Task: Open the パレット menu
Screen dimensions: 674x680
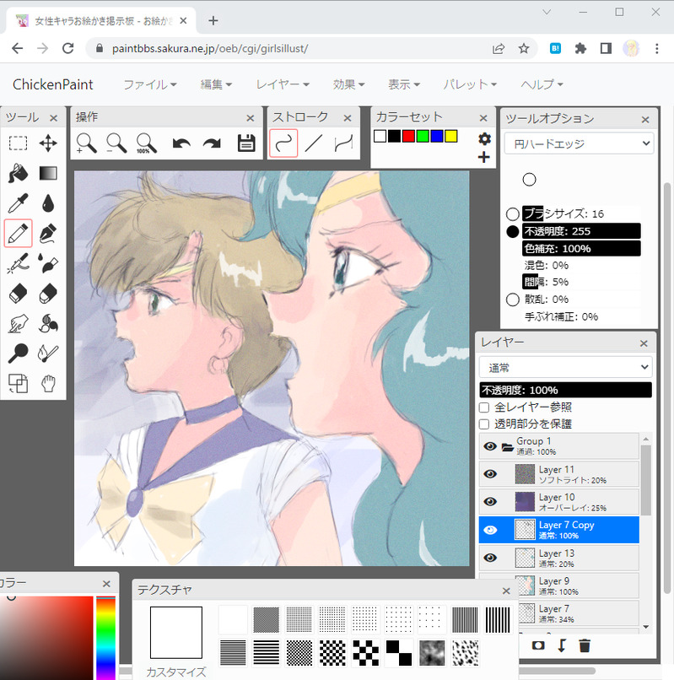Action: tap(470, 84)
